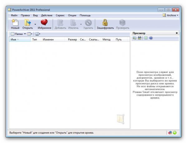This screenshot has height=143, width=187.
Task: Close the Просмотр preview panel
Action: point(177,33)
